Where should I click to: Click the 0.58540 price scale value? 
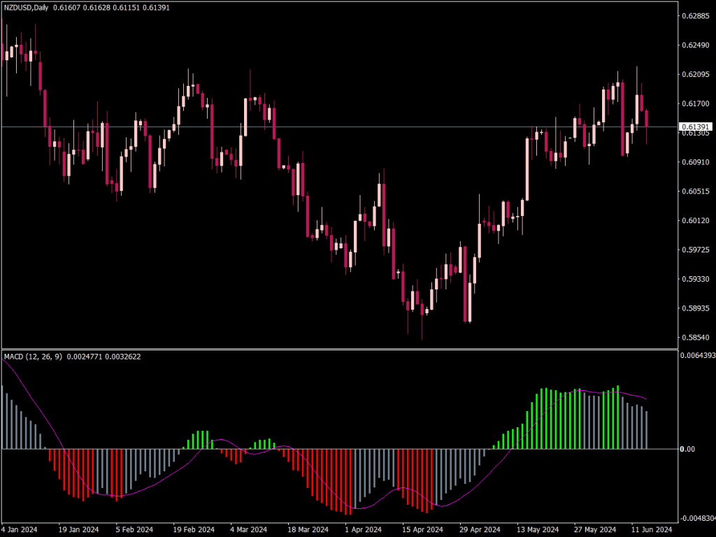point(697,336)
